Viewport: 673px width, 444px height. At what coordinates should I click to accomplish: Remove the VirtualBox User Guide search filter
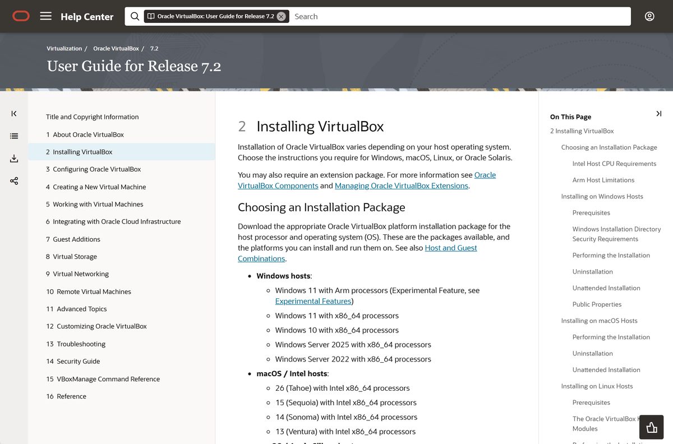(x=281, y=16)
